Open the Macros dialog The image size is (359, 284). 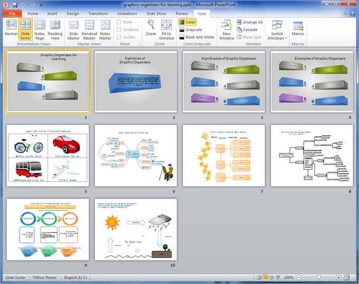click(x=298, y=28)
